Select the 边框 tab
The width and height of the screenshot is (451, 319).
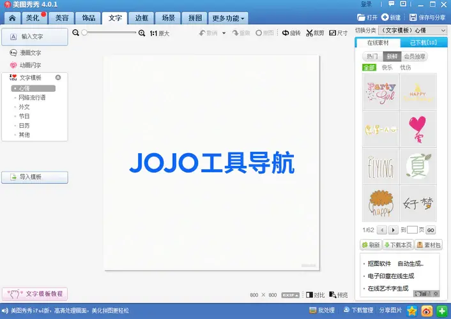coord(142,18)
